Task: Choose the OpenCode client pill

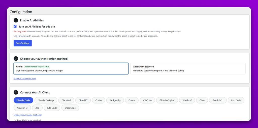Action: 70,108
